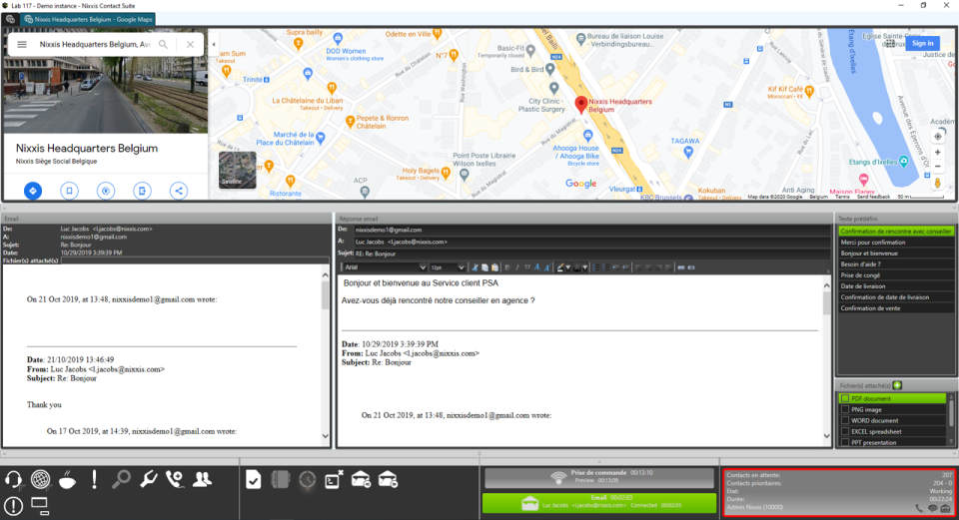Viewport: 959px width, 520px height.
Task: Click the Nixxis Headquarters Belgium - Google Maps tab
Action: coord(88,20)
